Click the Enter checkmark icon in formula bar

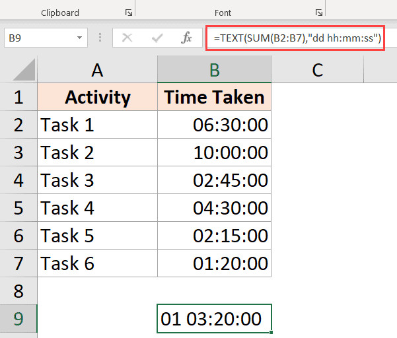(x=156, y=38)
